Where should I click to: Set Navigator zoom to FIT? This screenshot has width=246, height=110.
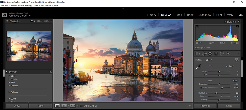tap(32, 21)
